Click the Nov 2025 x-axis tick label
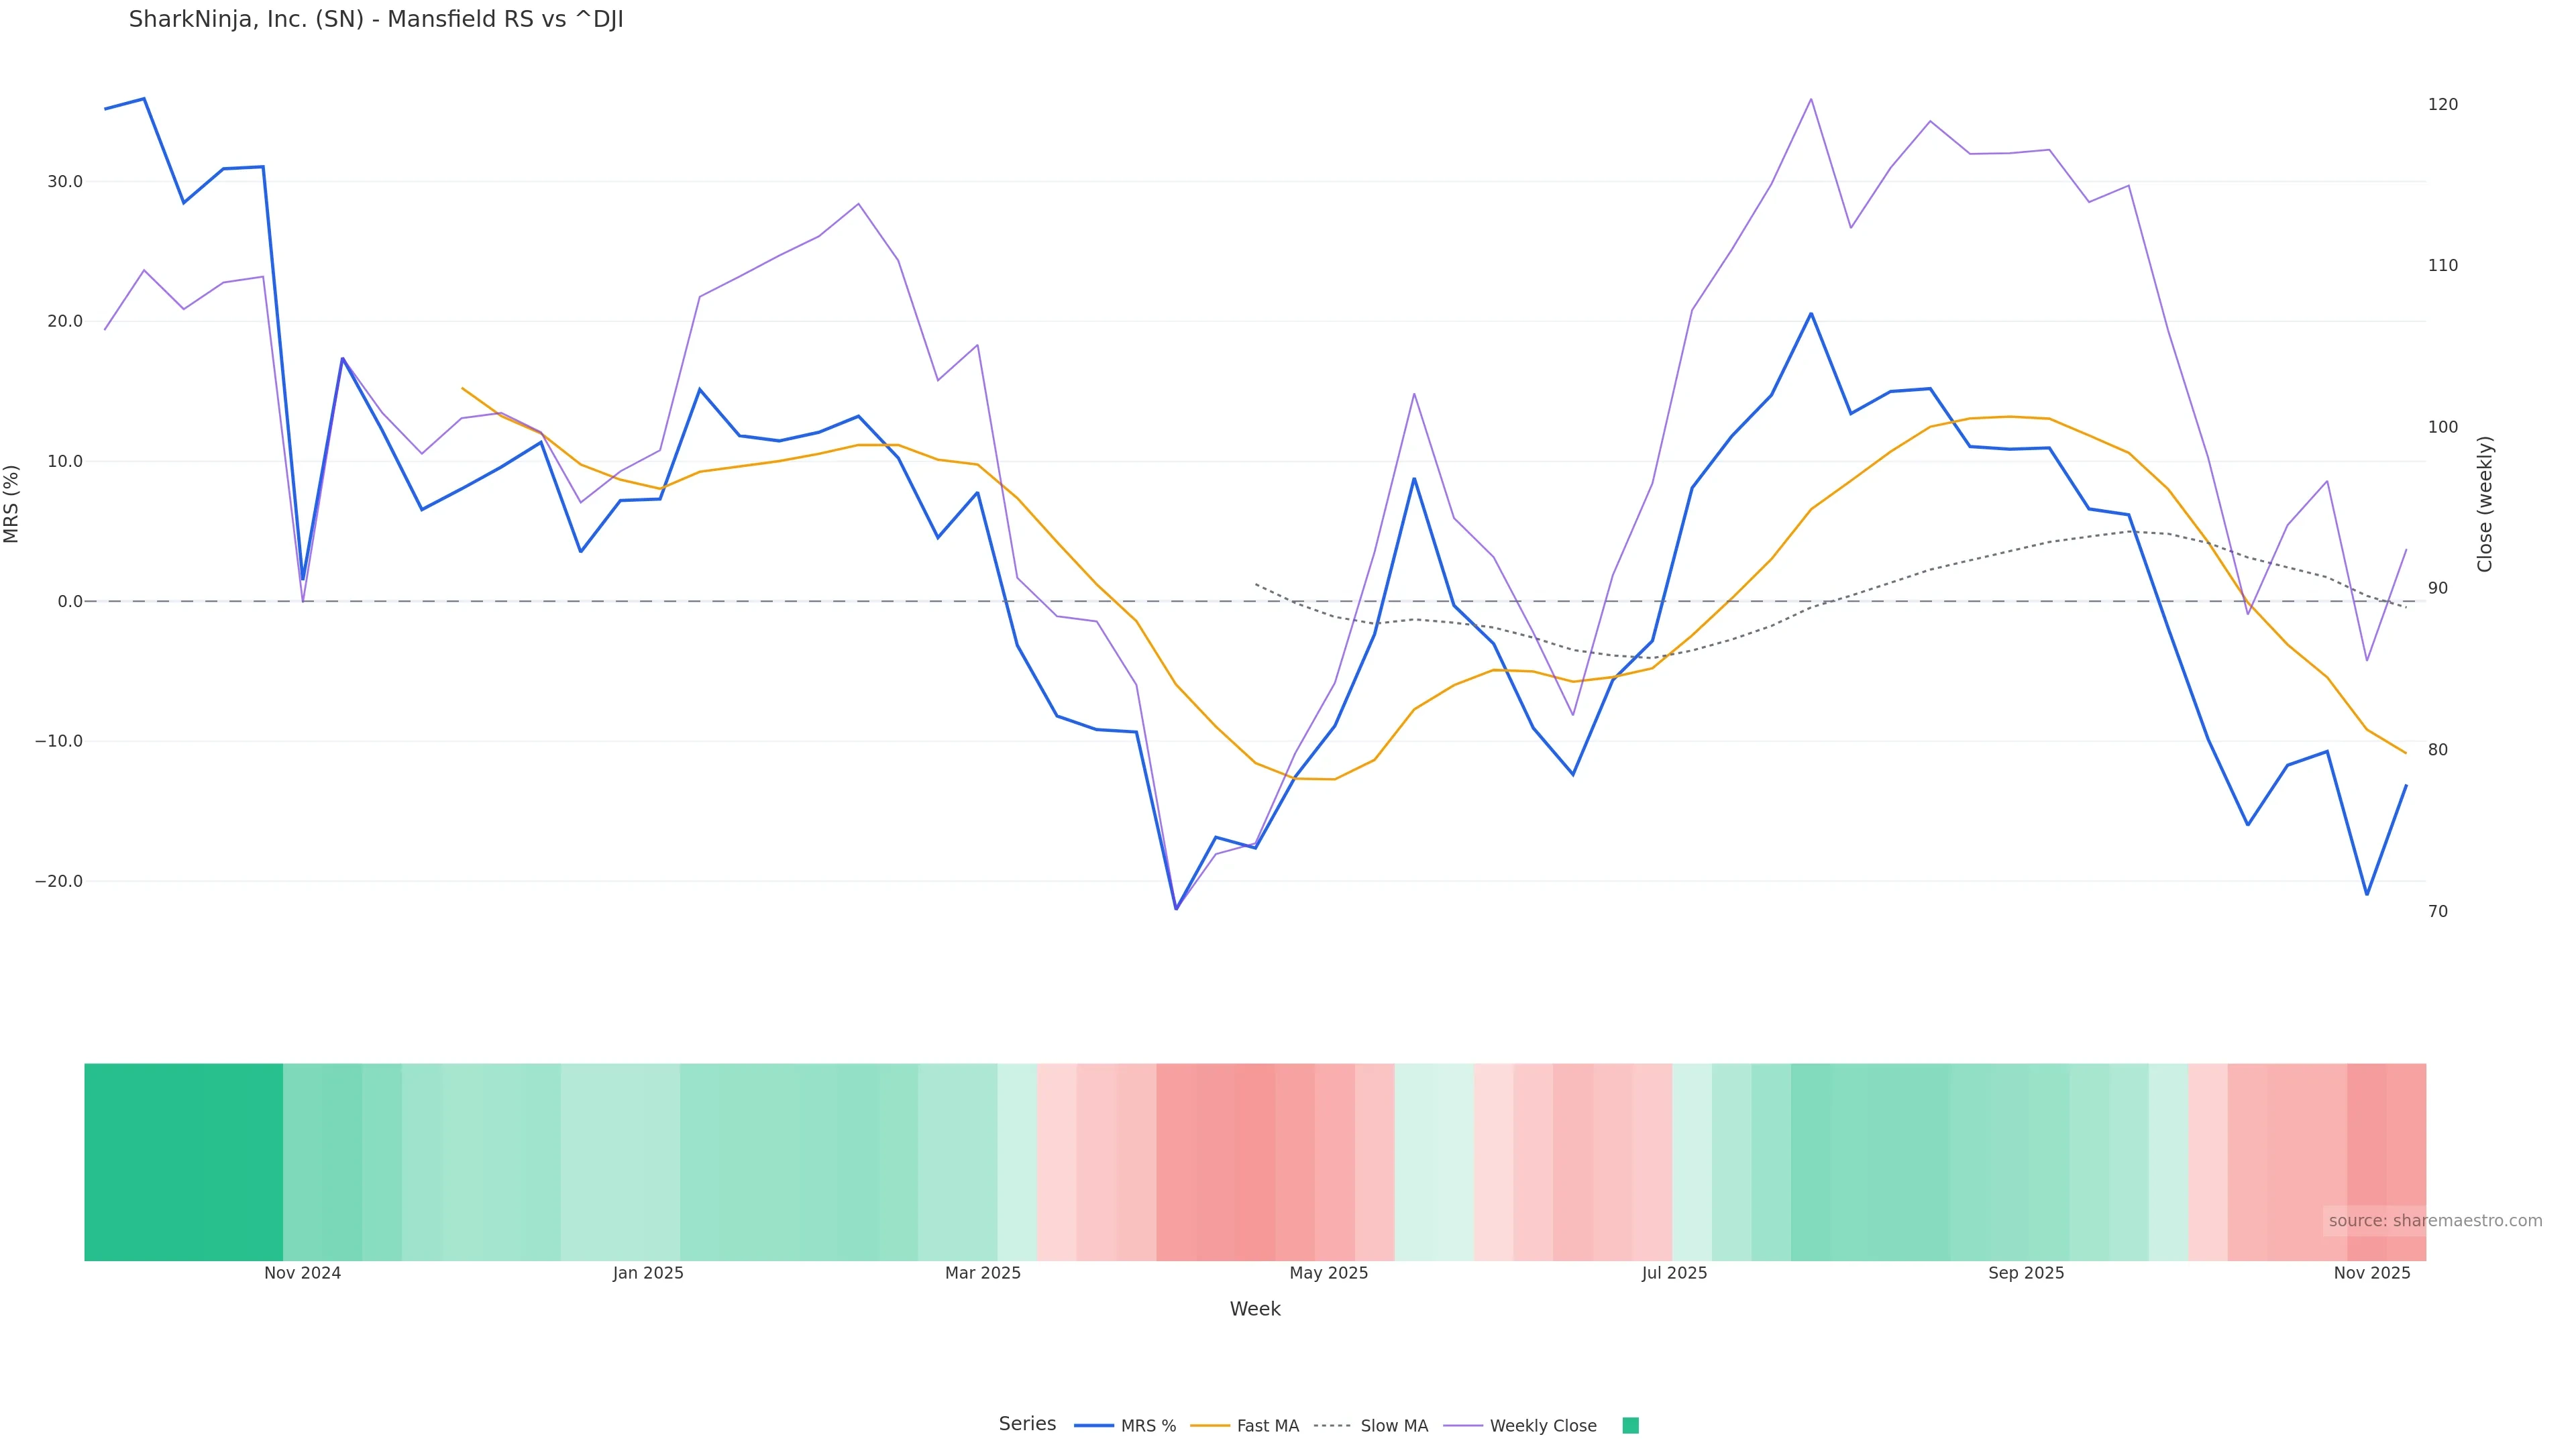This screenshot has width=2576, height=1449. (2372, 1273)
